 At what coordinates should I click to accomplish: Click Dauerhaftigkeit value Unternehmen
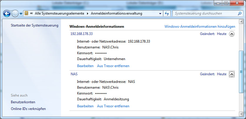tap(114, 59)
